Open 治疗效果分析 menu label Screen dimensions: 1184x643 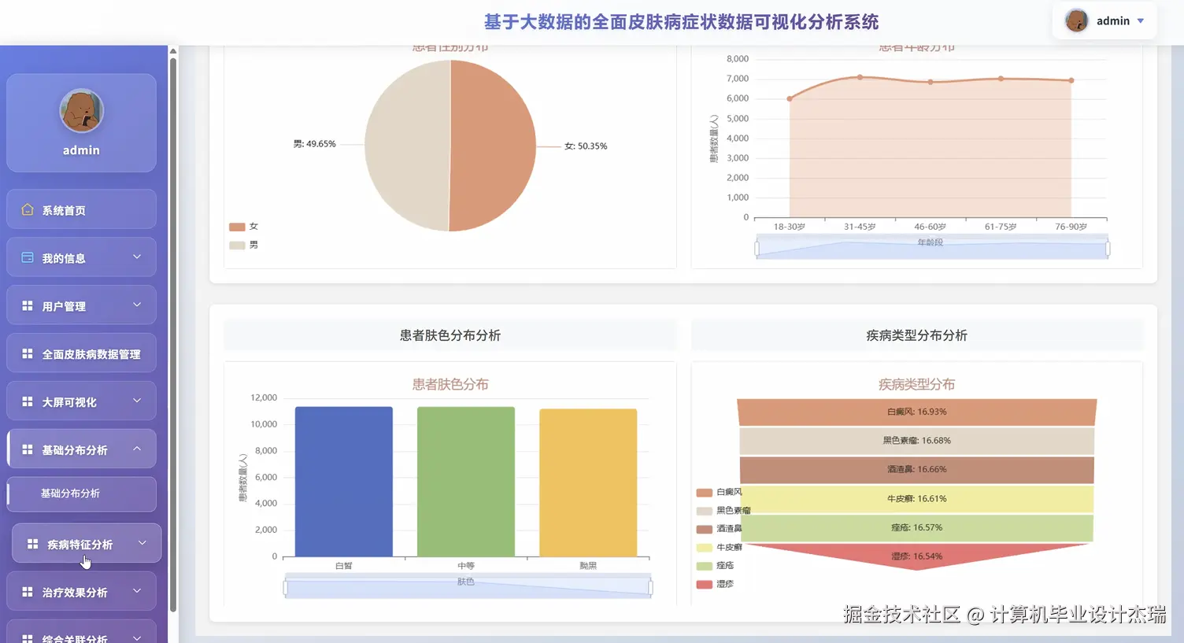point(75,593)
